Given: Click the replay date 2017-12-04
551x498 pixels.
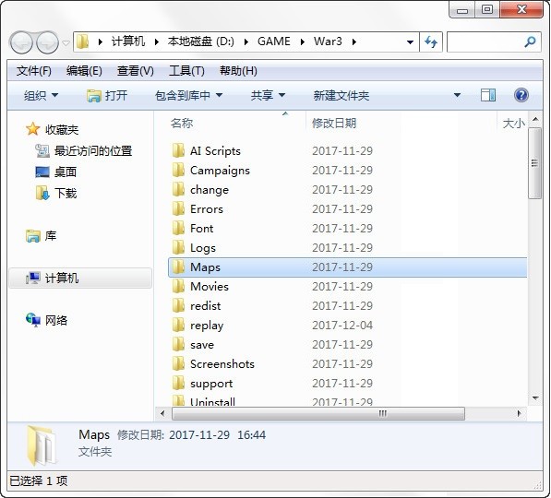Looking at the screenshot, I should coord(342,326).
